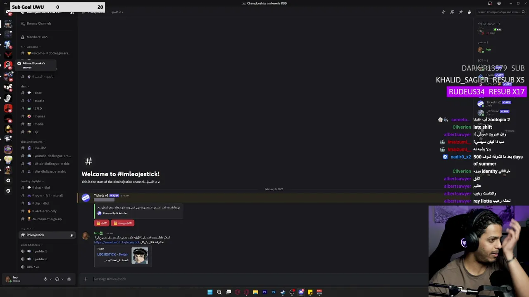The width and height of the screenshot is (529, 297).
Task: Open LEOJESTICK - Twitch embed title
Action: pyautogui.click(x=112, y=255)
